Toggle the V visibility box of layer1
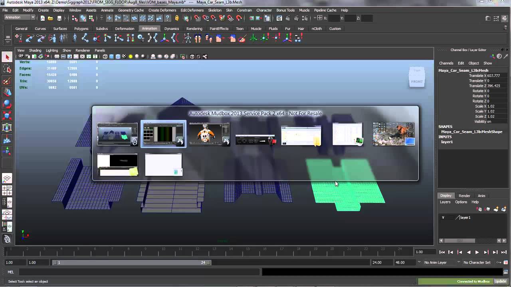Image resolution: width=511 pixels, height=287 pixels. (x=443, y=218)
